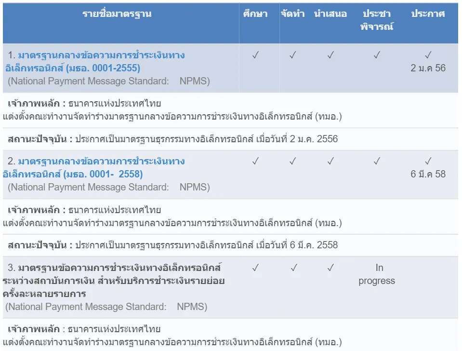
Task: Click the ประชาพิจารณ์ checkmark for standard 1
Action: pyautogui.click(x=377, y=55)
